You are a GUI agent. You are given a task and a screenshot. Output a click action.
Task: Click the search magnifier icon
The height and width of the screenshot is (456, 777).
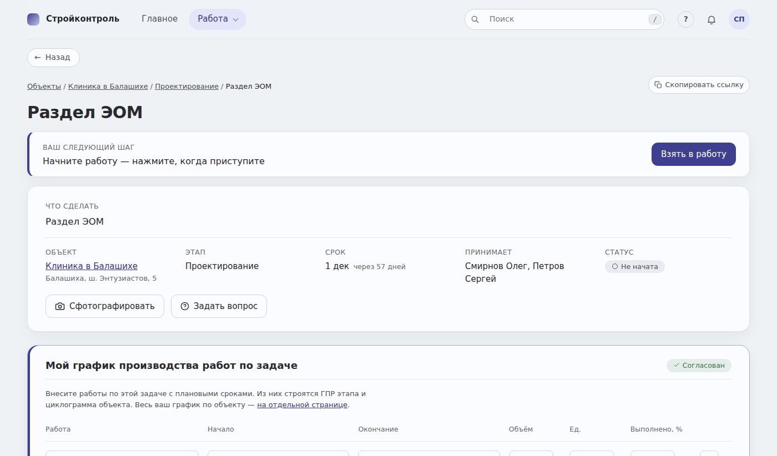pyautogui.click(x=475, y=19)
